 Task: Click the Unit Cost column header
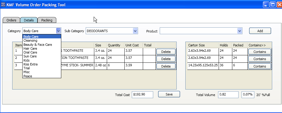point(134,45)
